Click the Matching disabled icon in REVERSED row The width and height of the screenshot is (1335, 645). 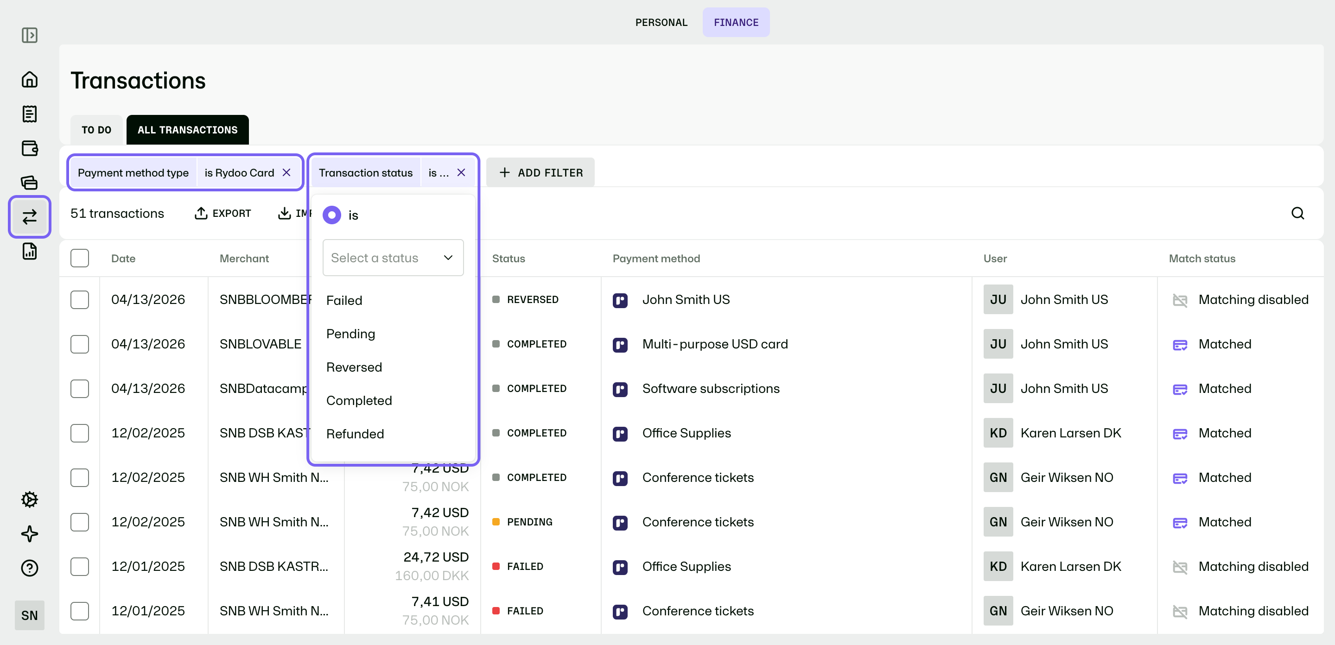tap(1180, 300)
